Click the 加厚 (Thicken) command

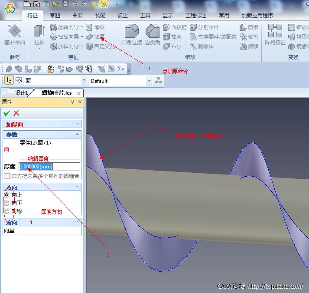95,37
